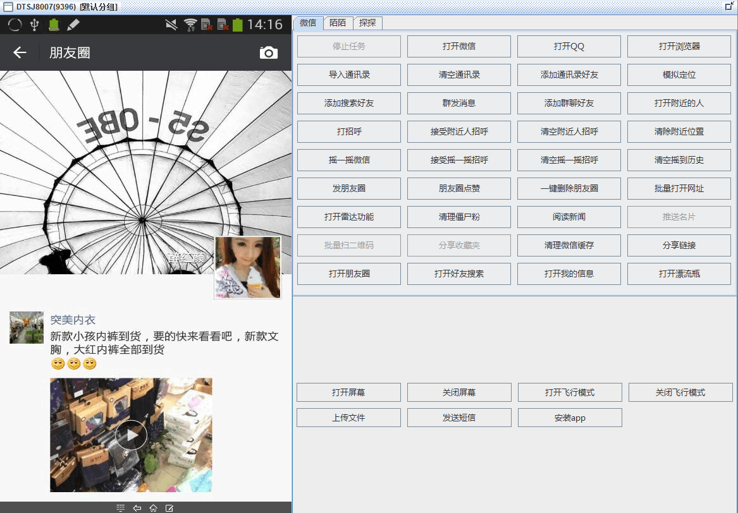
Task: Tap the compose icon in the Android navigation bar
Action: point(169,507)
